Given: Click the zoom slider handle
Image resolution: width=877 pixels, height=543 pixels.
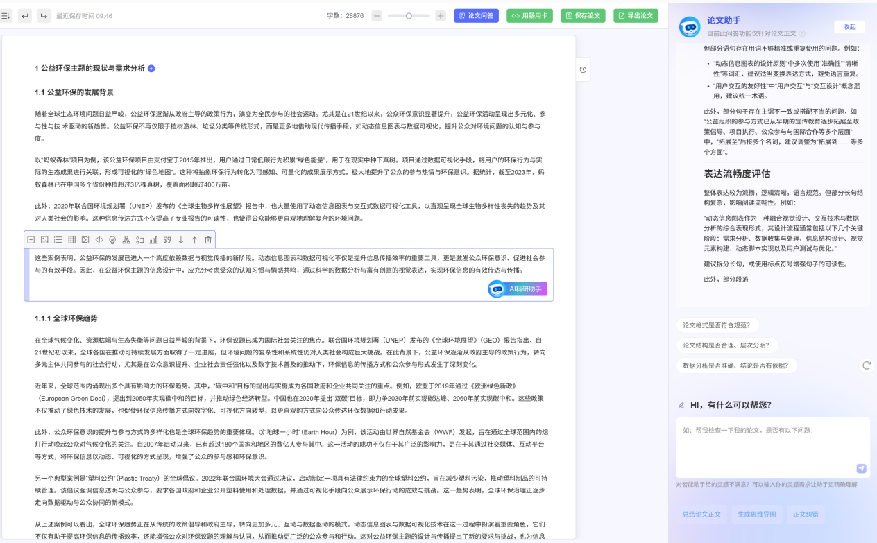Looking at the screenshot, I should [x=409, y=15].
